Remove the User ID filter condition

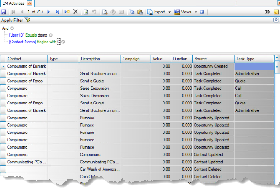[x=51, y=35]
